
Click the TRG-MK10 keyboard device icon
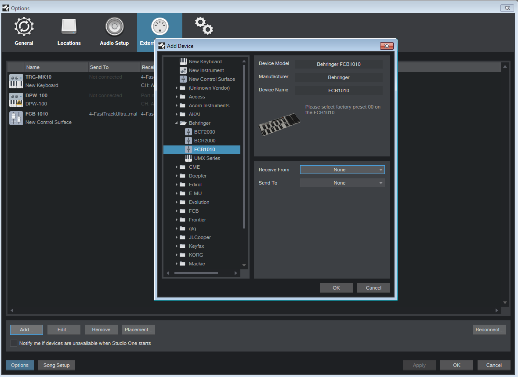coord(16,81)
